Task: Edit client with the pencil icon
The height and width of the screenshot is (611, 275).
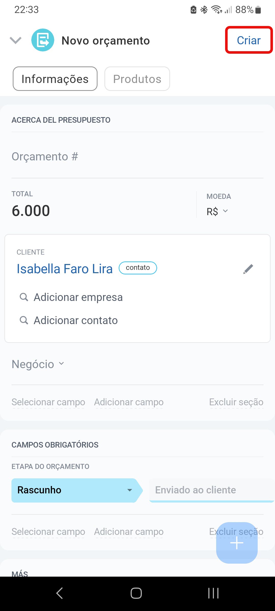Action: [248, 269]
